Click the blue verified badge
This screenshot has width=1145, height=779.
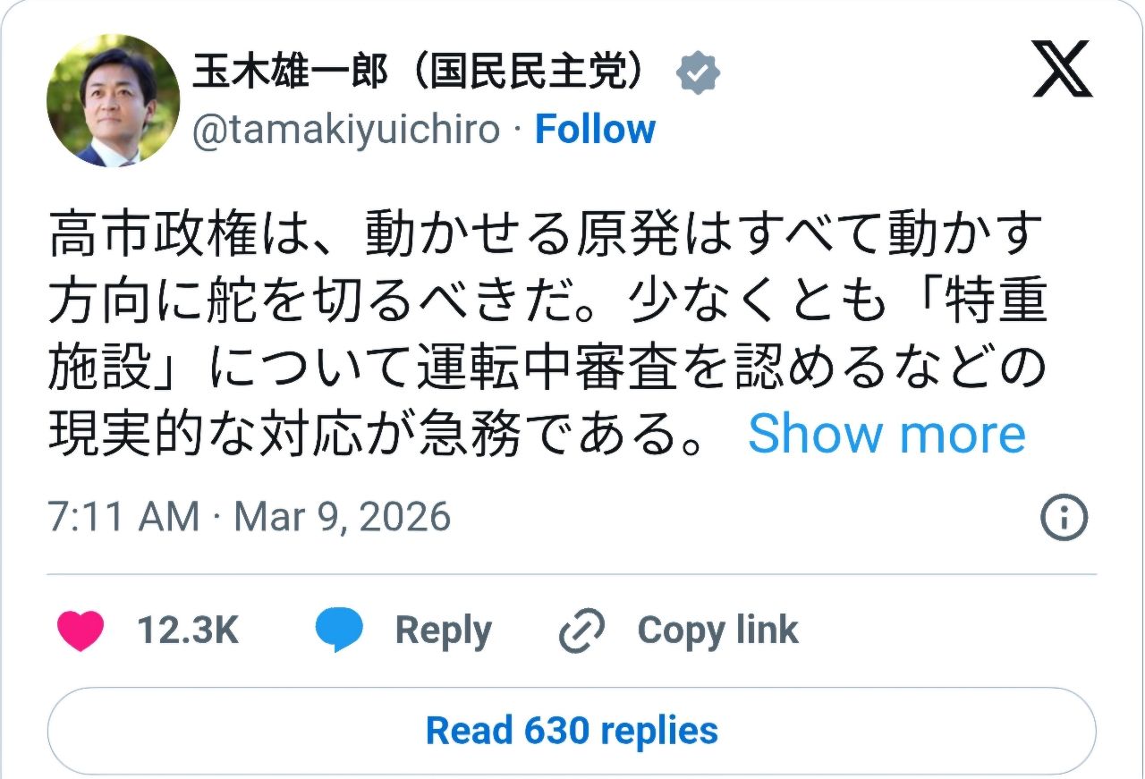coord(698,74)
